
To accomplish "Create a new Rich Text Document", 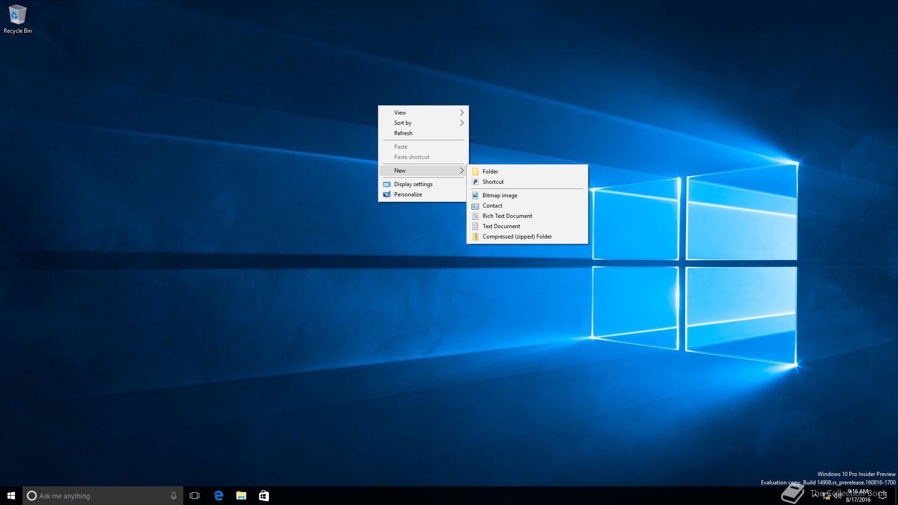I will pos(527,216).
